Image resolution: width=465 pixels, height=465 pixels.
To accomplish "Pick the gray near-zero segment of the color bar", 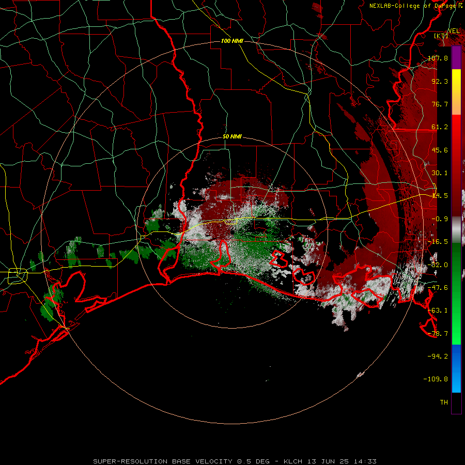I will pyautogui.click(x=456, y=230).
